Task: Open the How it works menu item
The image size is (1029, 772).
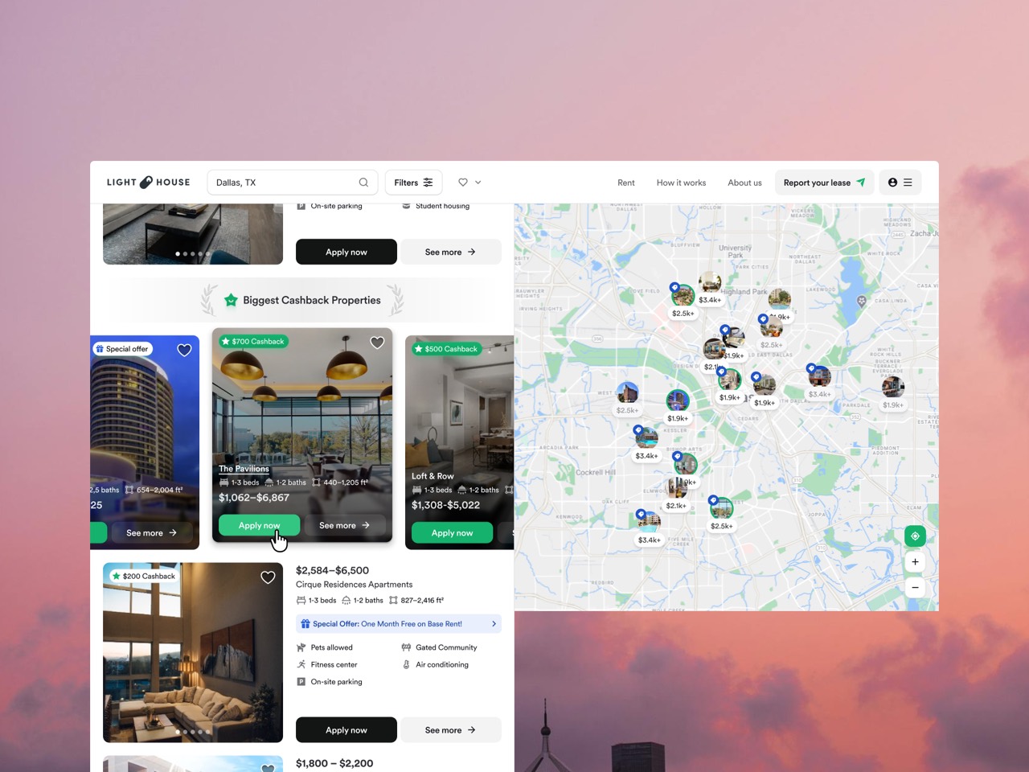Action: [x=681, y=182]
